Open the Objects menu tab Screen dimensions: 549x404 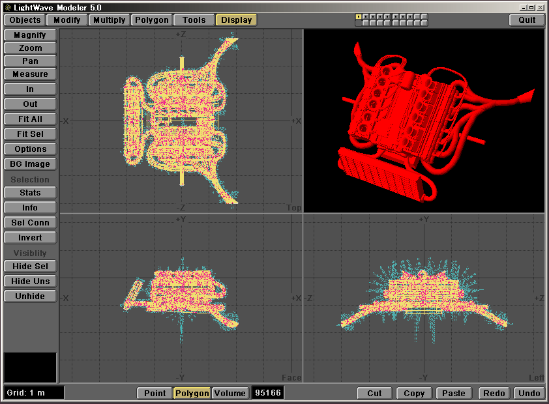(x=25, y=20)
